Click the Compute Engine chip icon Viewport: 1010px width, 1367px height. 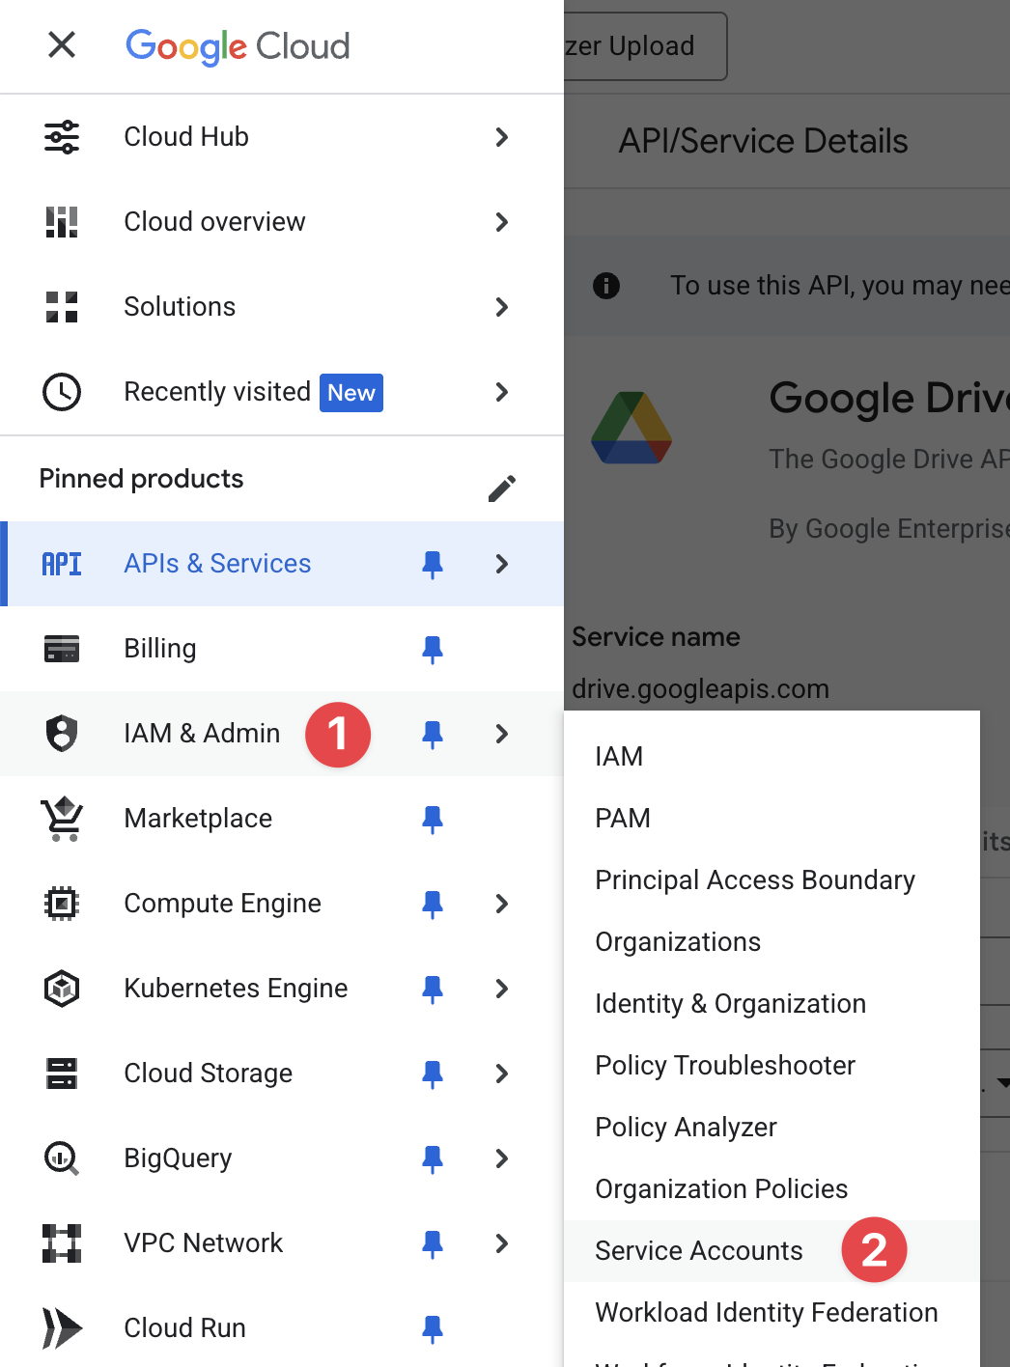click(x=62, y=904)
